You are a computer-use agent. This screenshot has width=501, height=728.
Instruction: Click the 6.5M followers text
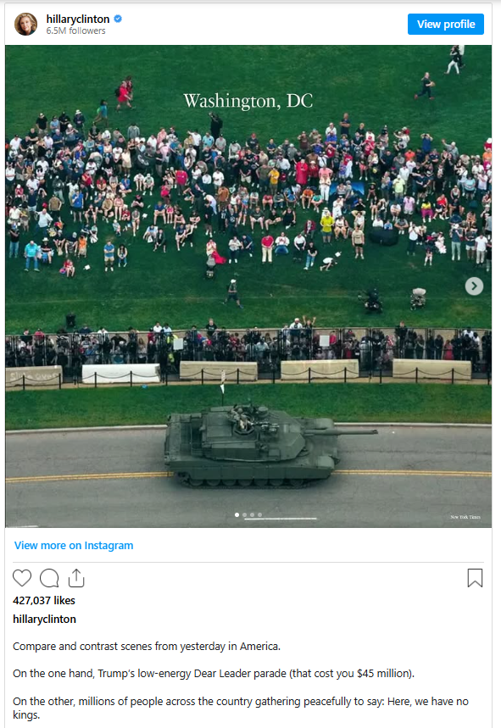point(75,31)
